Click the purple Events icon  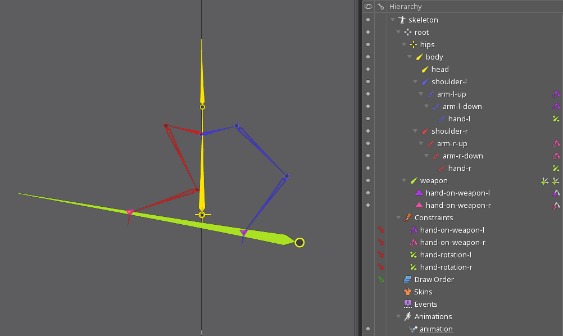[x=408, y=304]
